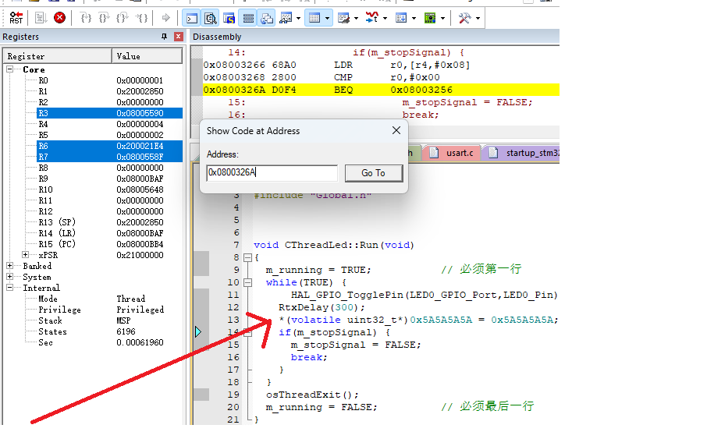Screen dimensions: 707x439
Task: Select the R3 register row
Action: pos(109,113)
